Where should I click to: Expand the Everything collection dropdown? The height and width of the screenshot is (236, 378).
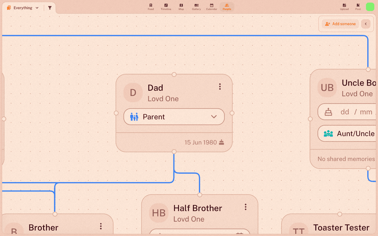[23, 8]
